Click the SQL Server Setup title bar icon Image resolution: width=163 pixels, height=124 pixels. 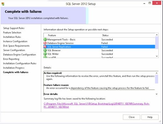[x=3, y=4]
